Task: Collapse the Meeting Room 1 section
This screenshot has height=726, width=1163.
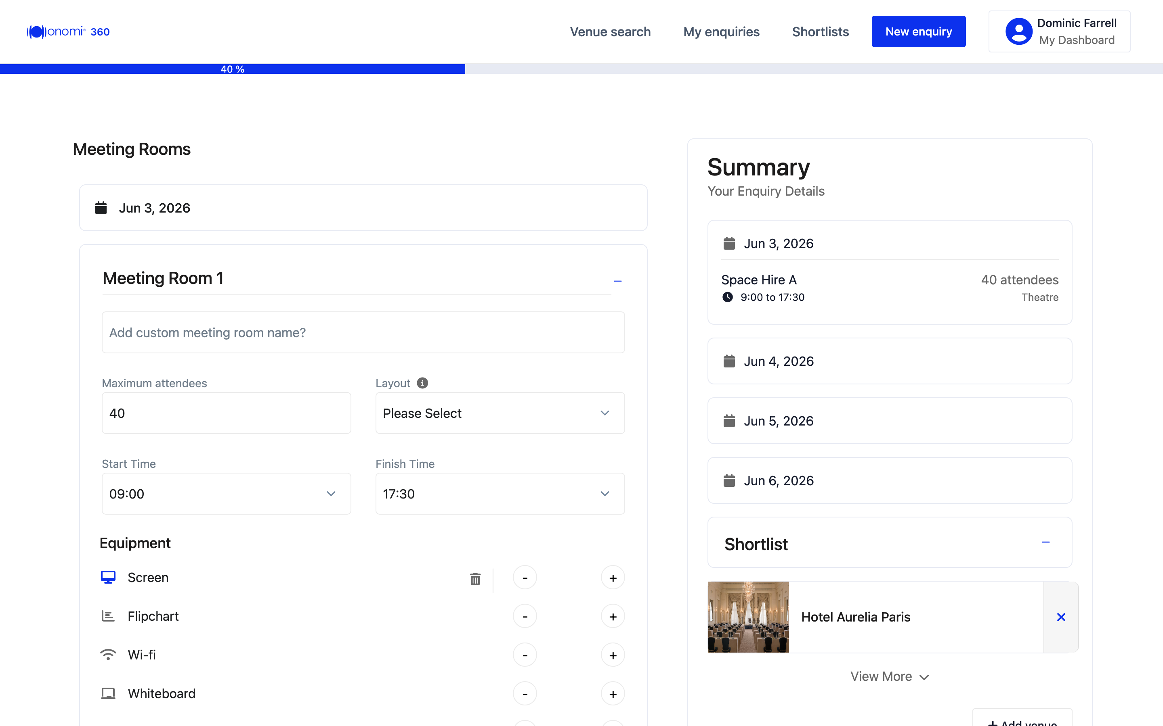Action: click(617, 281)
